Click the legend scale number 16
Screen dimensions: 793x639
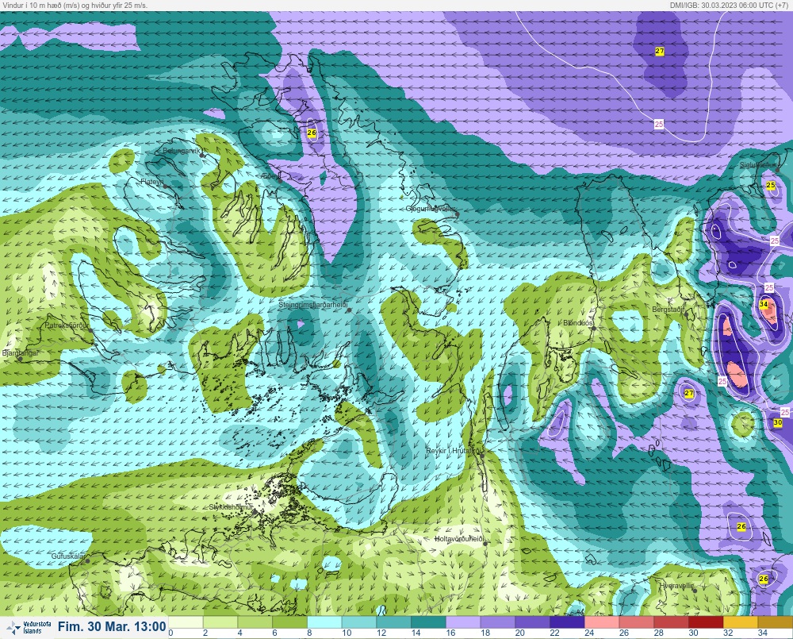(450, 633)
